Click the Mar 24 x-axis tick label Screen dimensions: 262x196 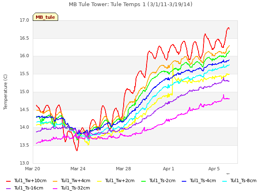tap(78, 169)
